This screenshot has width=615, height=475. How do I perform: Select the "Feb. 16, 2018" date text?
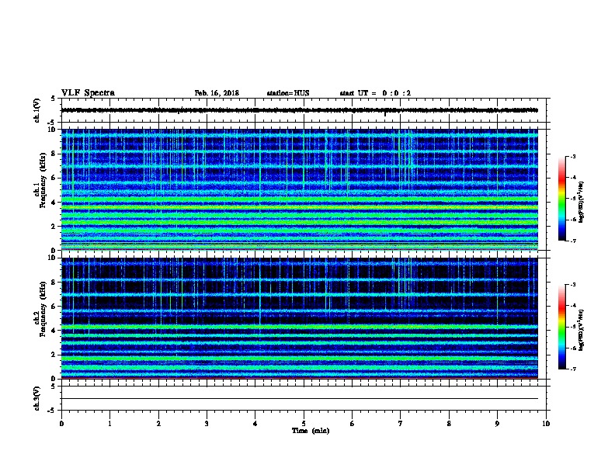[217, 93]
